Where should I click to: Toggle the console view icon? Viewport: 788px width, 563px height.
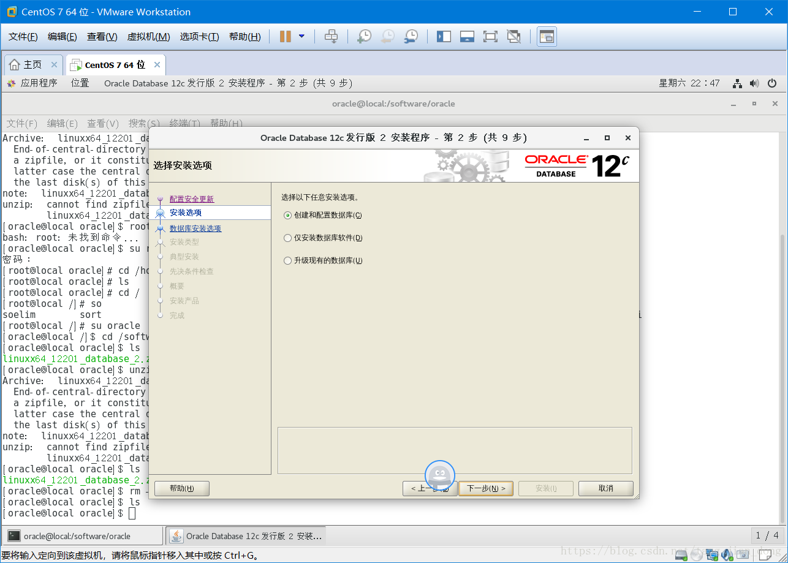(547, 37)
